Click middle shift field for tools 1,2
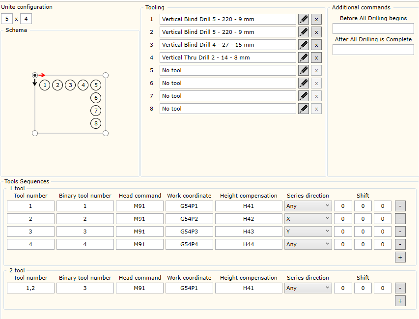 [x=363, y=288]
